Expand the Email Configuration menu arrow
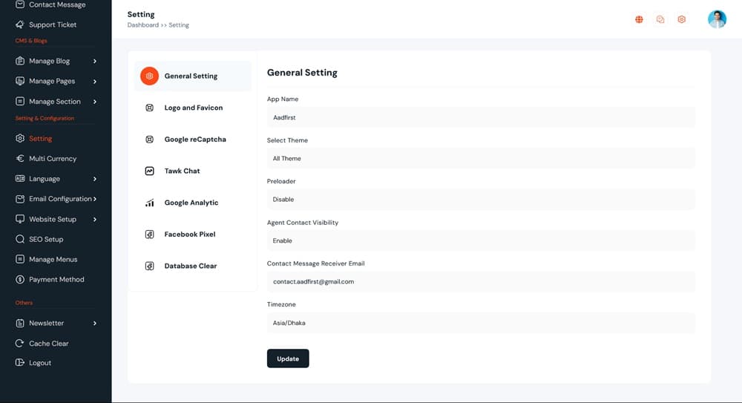Image resolution: width=742 pixels, height=403 pixels. (x=95, y=199)
